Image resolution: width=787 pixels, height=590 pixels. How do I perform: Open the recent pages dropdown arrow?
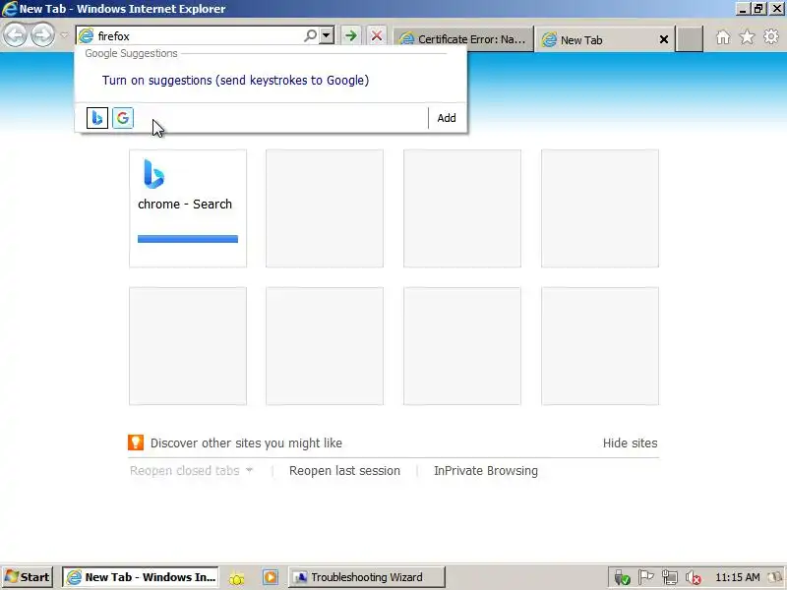click(x=64, y=35)
